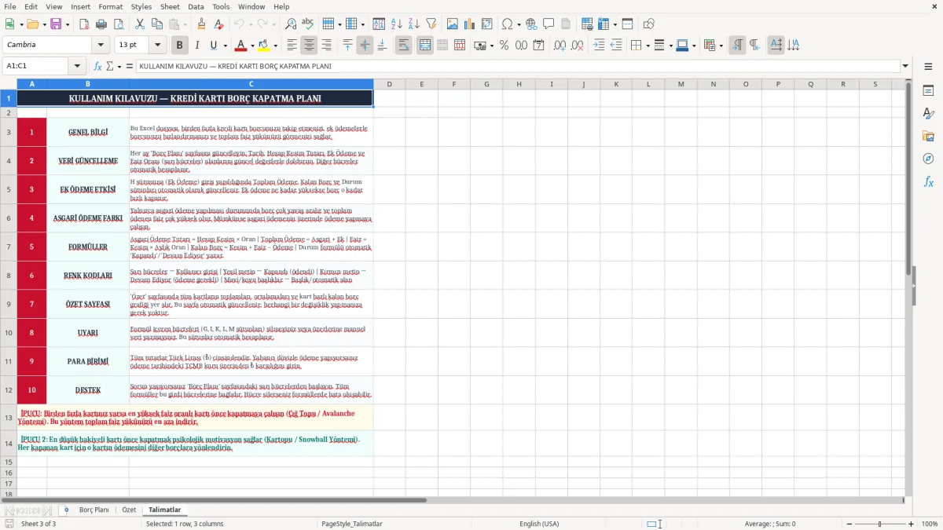
Task: Expand the formula bar
Action: pyautogui.click(x=906, y=66)
